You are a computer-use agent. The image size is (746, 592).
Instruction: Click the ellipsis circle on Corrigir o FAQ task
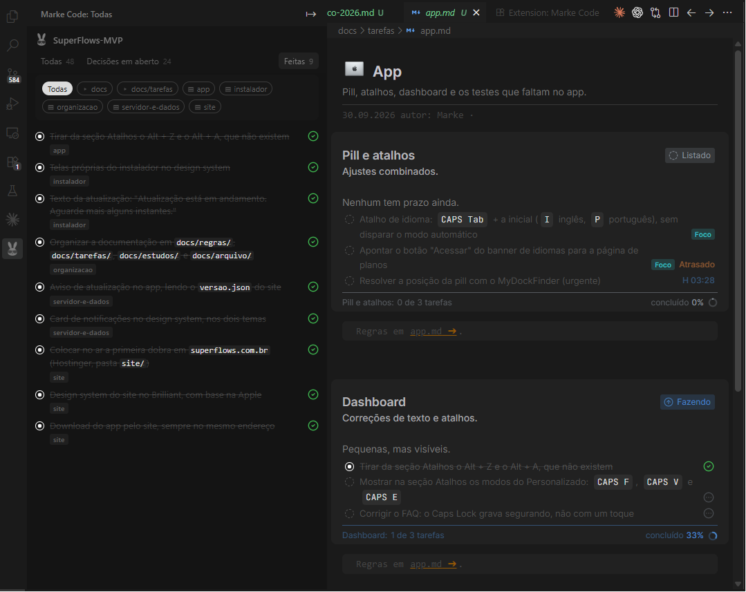(x=709, y=513)
